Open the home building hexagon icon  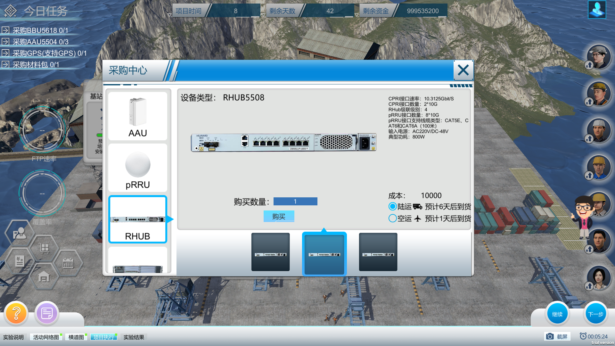point(44,276)
